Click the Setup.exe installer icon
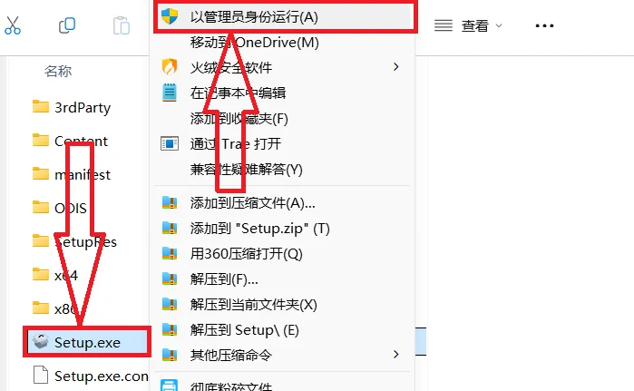634x391 pixels. tap(41, 342)
